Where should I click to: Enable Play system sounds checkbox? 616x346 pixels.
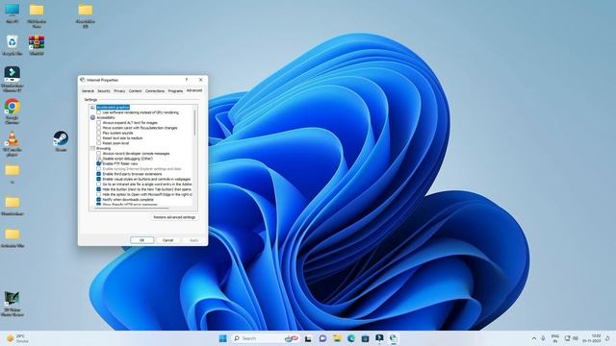point(98,133)
